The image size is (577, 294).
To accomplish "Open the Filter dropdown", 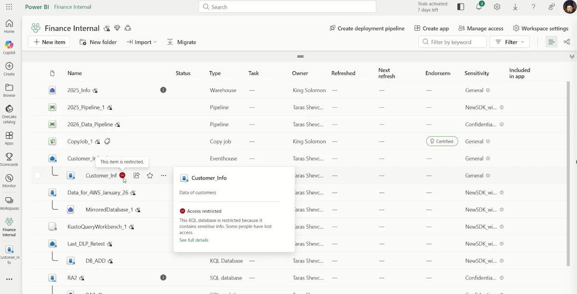I will coord(510,42).
